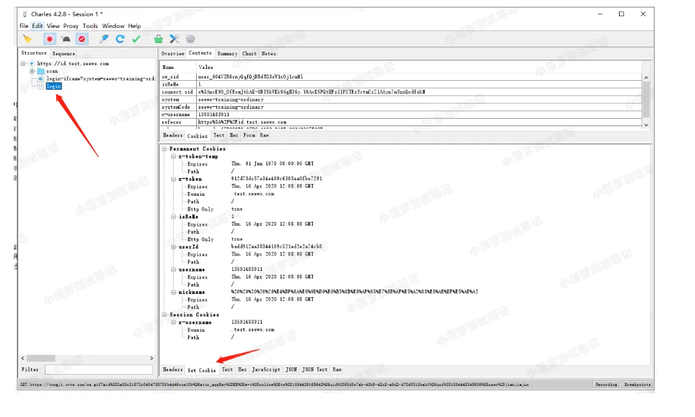Select the sw_sid cookie row
Image resolution: width=695 pixels, height=417 pixels.
click(401, 76)
